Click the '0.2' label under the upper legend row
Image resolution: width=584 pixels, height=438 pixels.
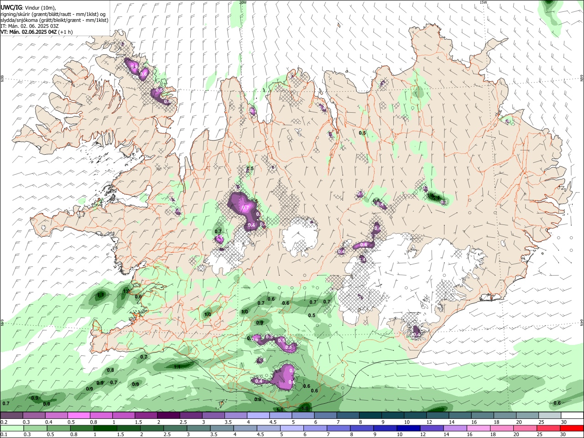(4, 422)
